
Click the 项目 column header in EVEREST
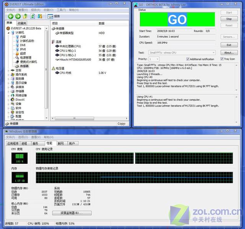(55, 23)
